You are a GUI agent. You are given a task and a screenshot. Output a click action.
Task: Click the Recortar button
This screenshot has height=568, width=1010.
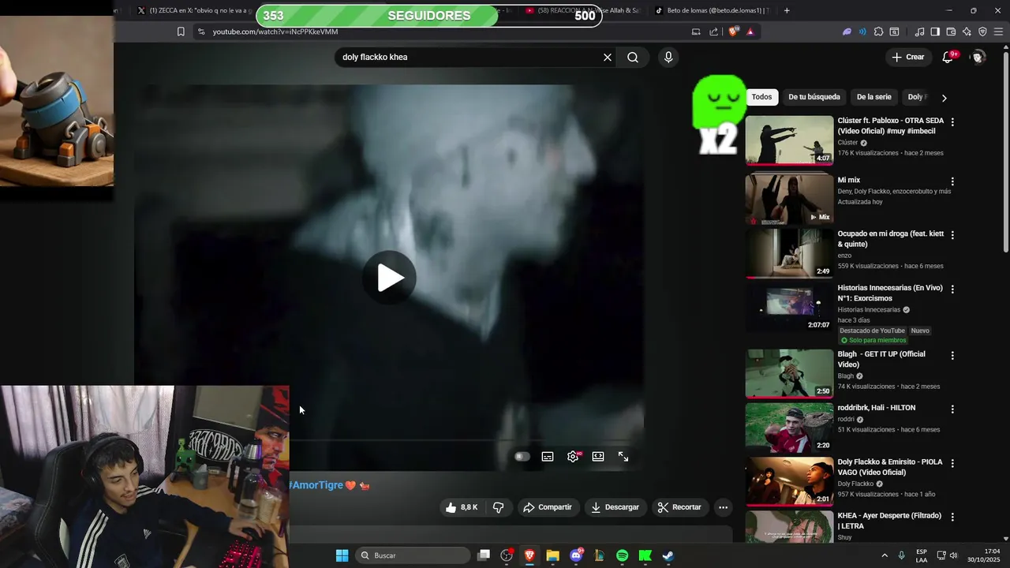coord(679,507)
